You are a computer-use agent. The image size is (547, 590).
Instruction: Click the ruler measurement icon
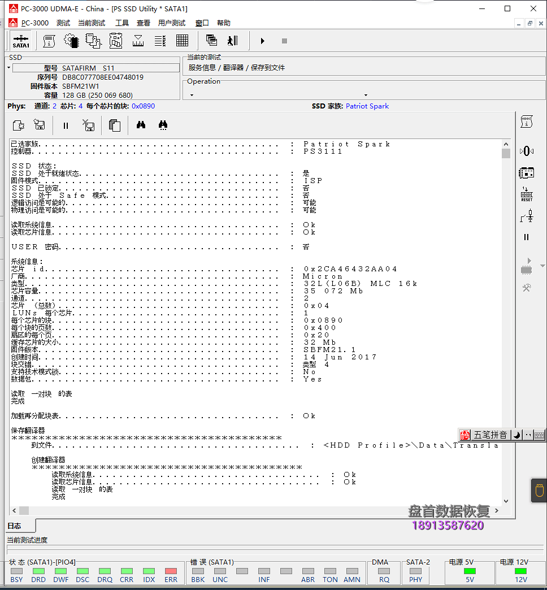pyautogui.click(x=138, y=41)
